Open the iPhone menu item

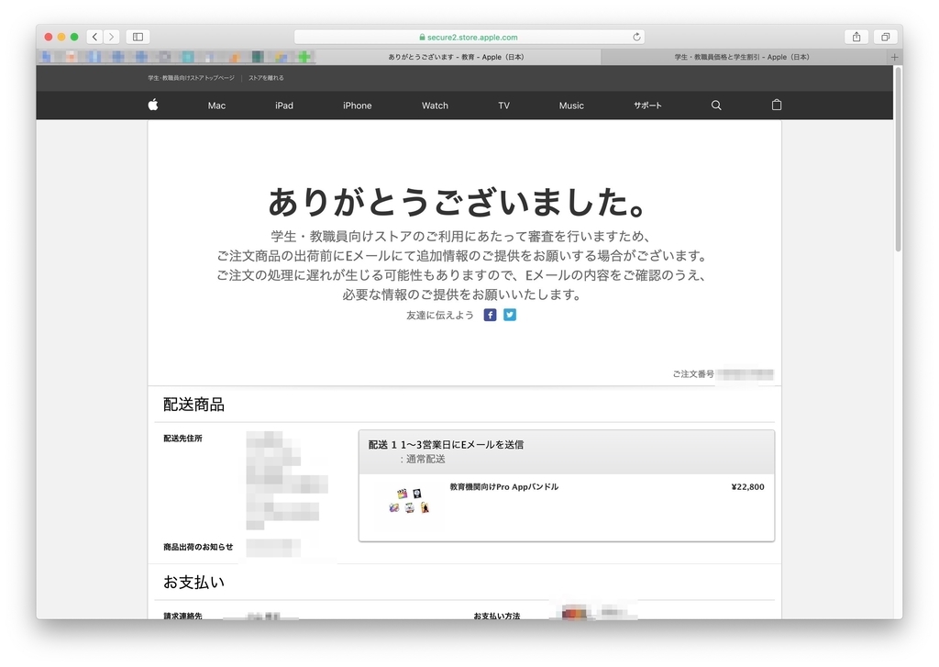[x=357, y=106]
